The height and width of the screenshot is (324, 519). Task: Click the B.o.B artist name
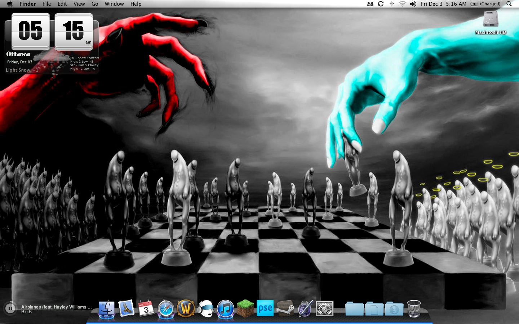26,312
